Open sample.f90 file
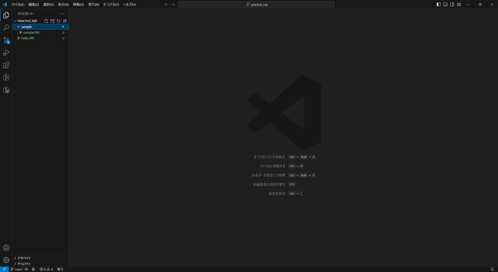The height and width of the screenshot is (272, 498). coord(40,32)
